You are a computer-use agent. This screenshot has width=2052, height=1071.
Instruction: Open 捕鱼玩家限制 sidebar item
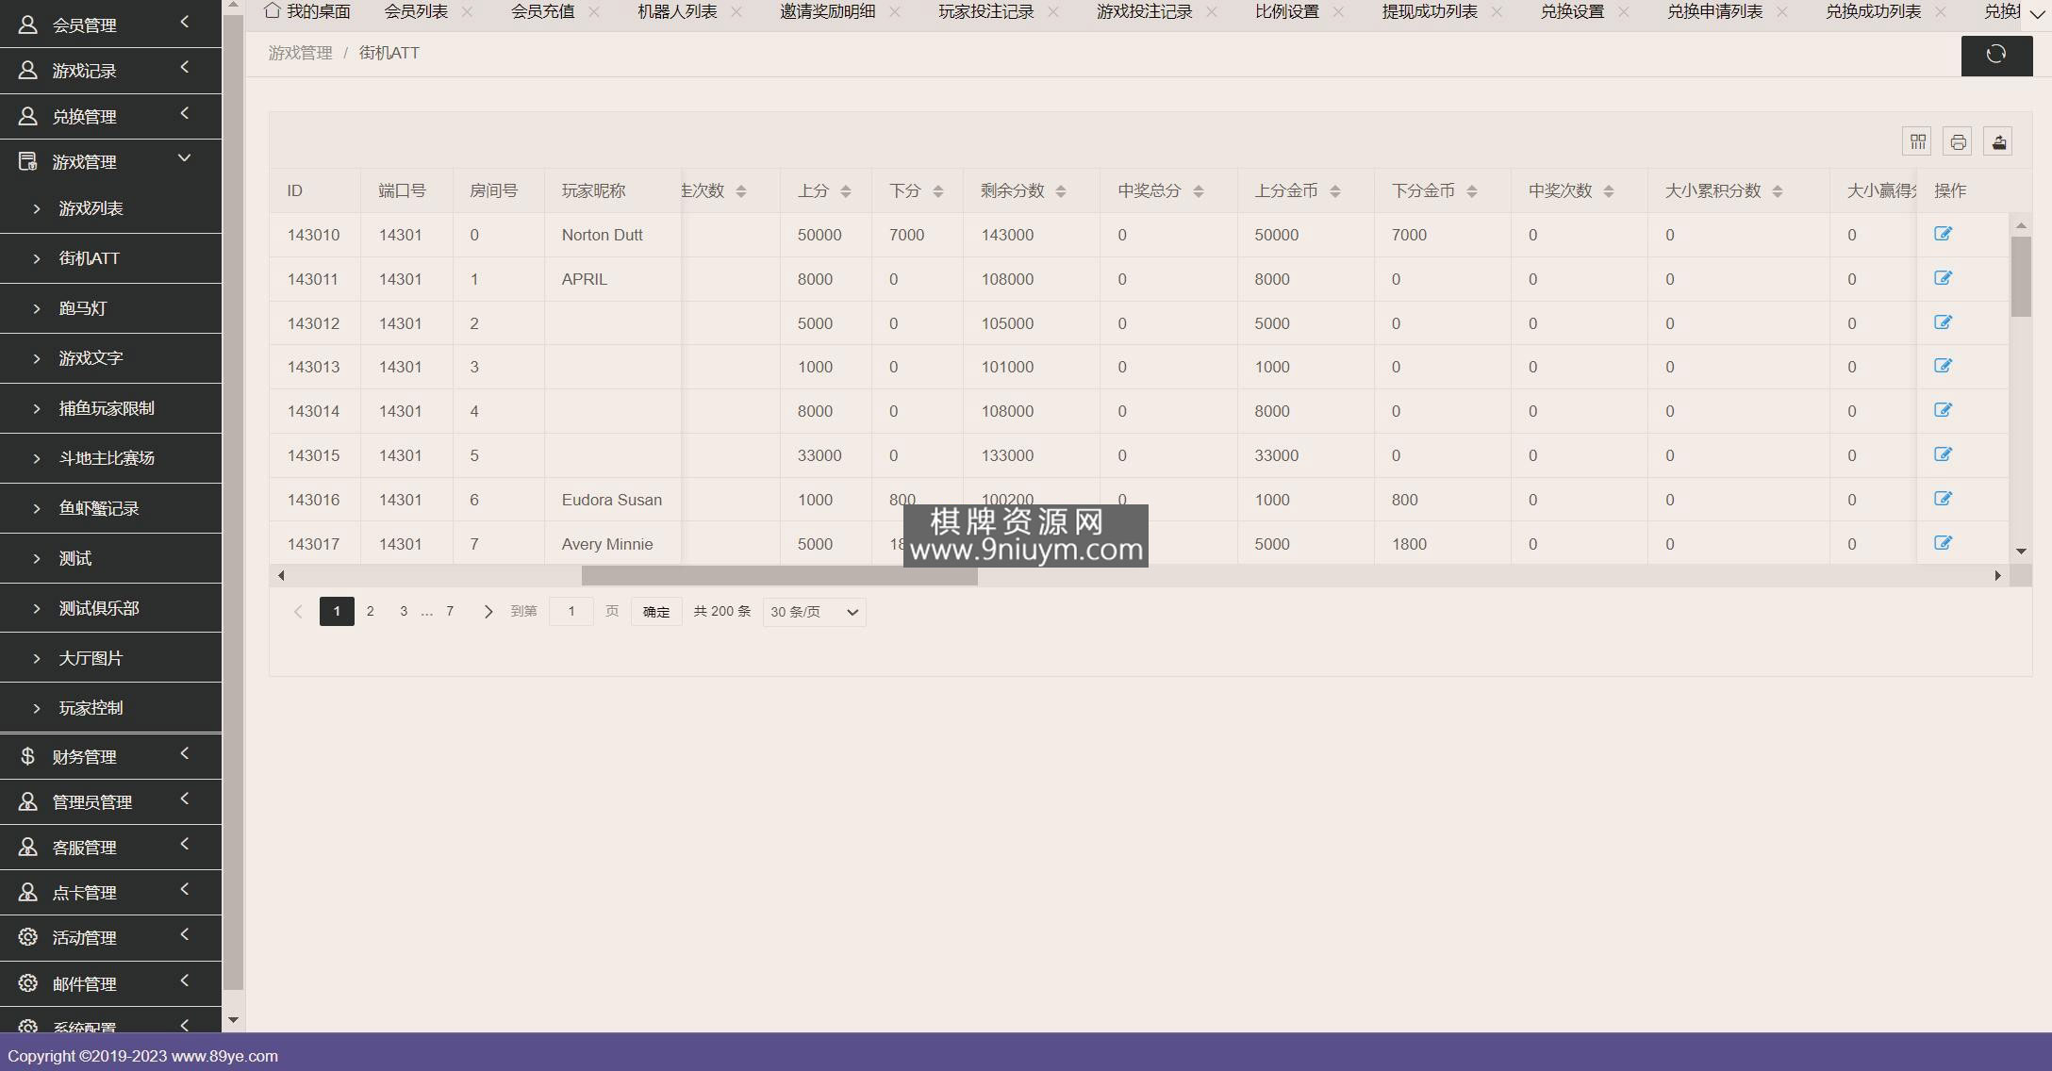tap(110, 408)
